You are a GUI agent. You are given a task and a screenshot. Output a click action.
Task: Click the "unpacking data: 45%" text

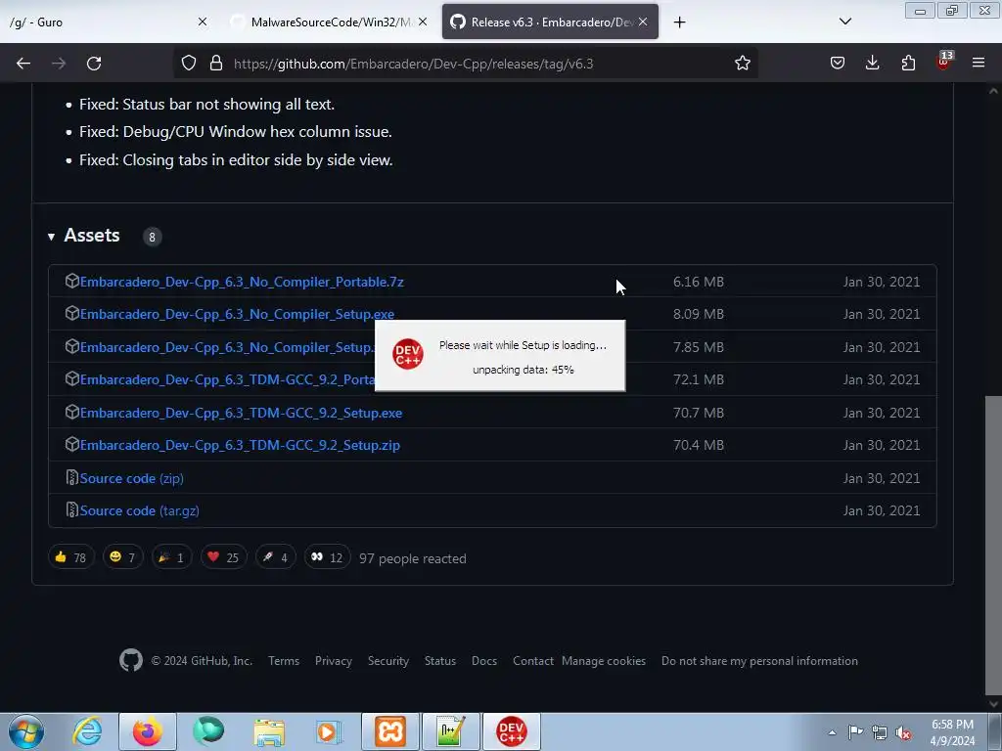(x=524, y=370)
